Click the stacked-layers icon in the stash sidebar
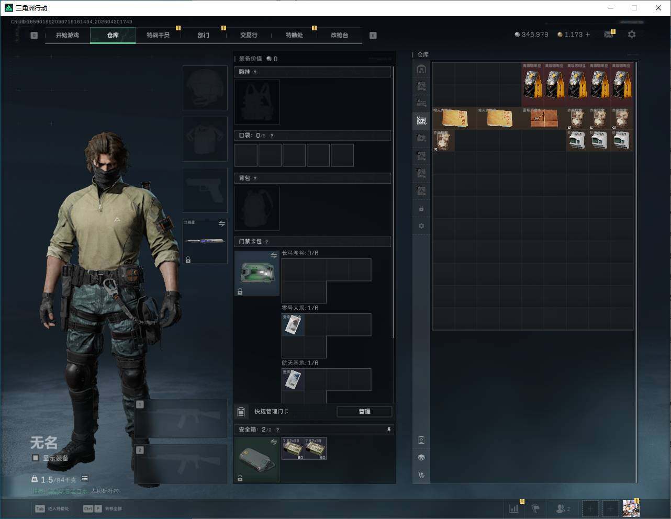The width and height of the screenshot is (671, 519). 421,457
